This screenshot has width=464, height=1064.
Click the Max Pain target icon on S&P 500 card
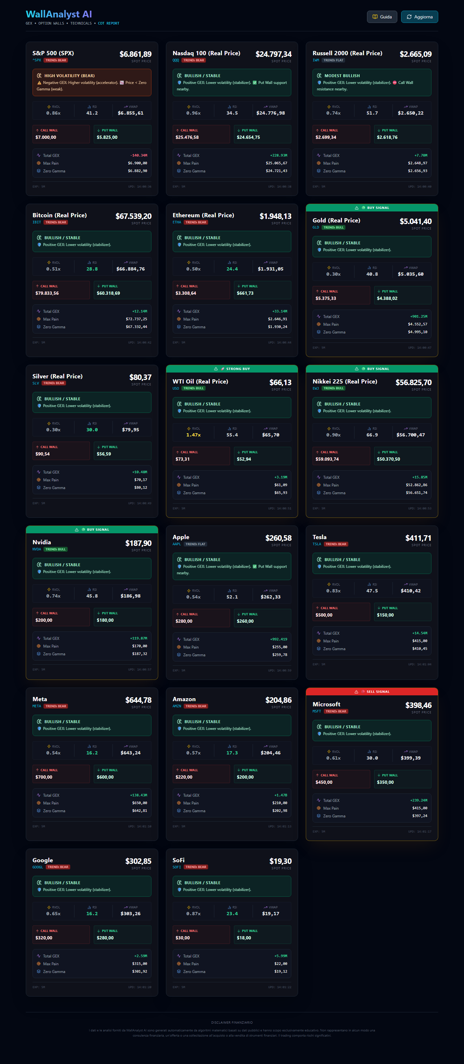pos(39,163)
